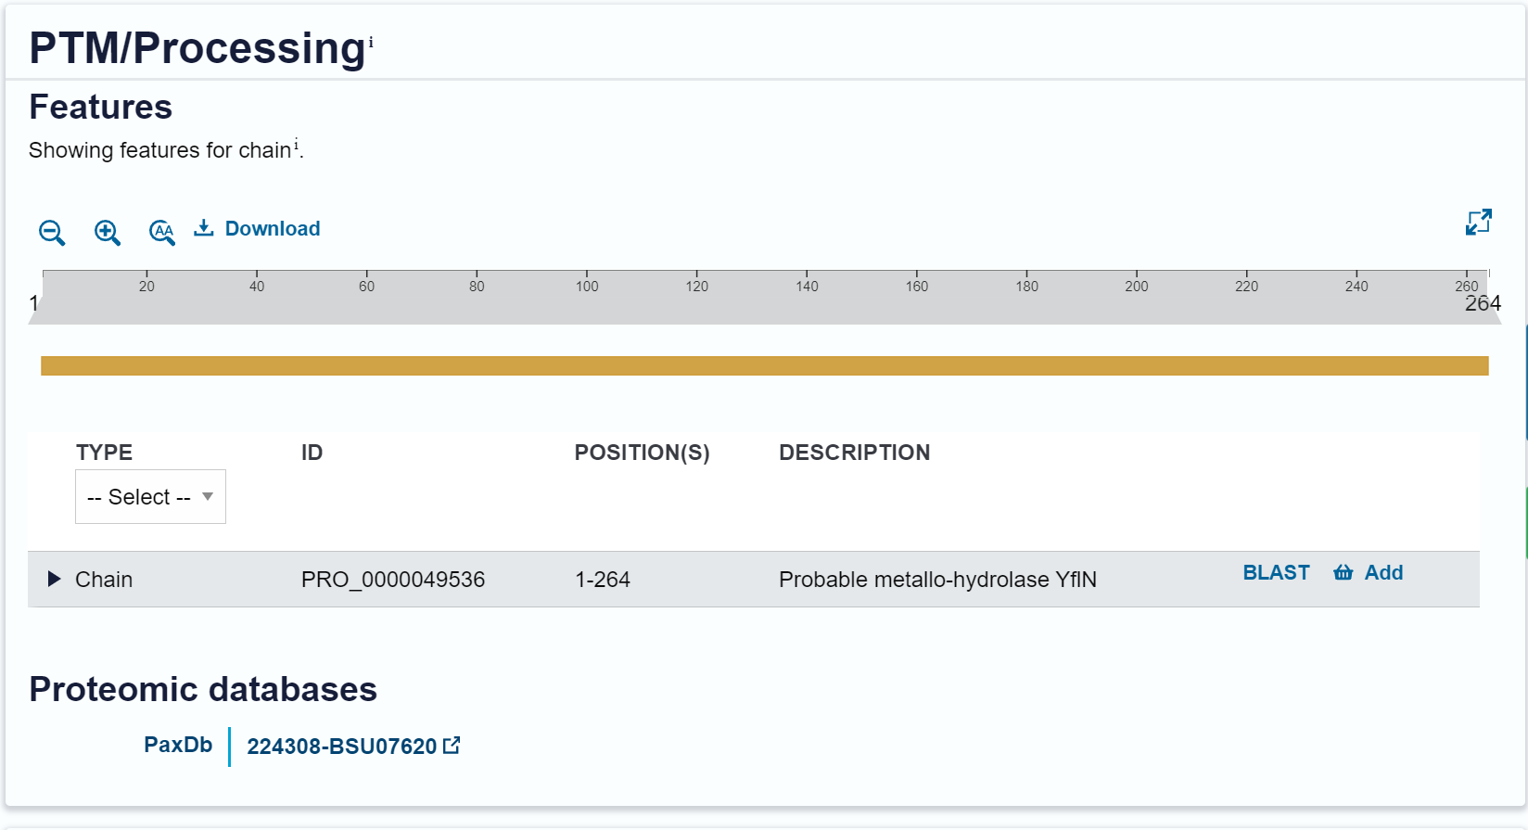Click the ID column header
This screenshot has height=830, width=1528.
coord(312,453)
